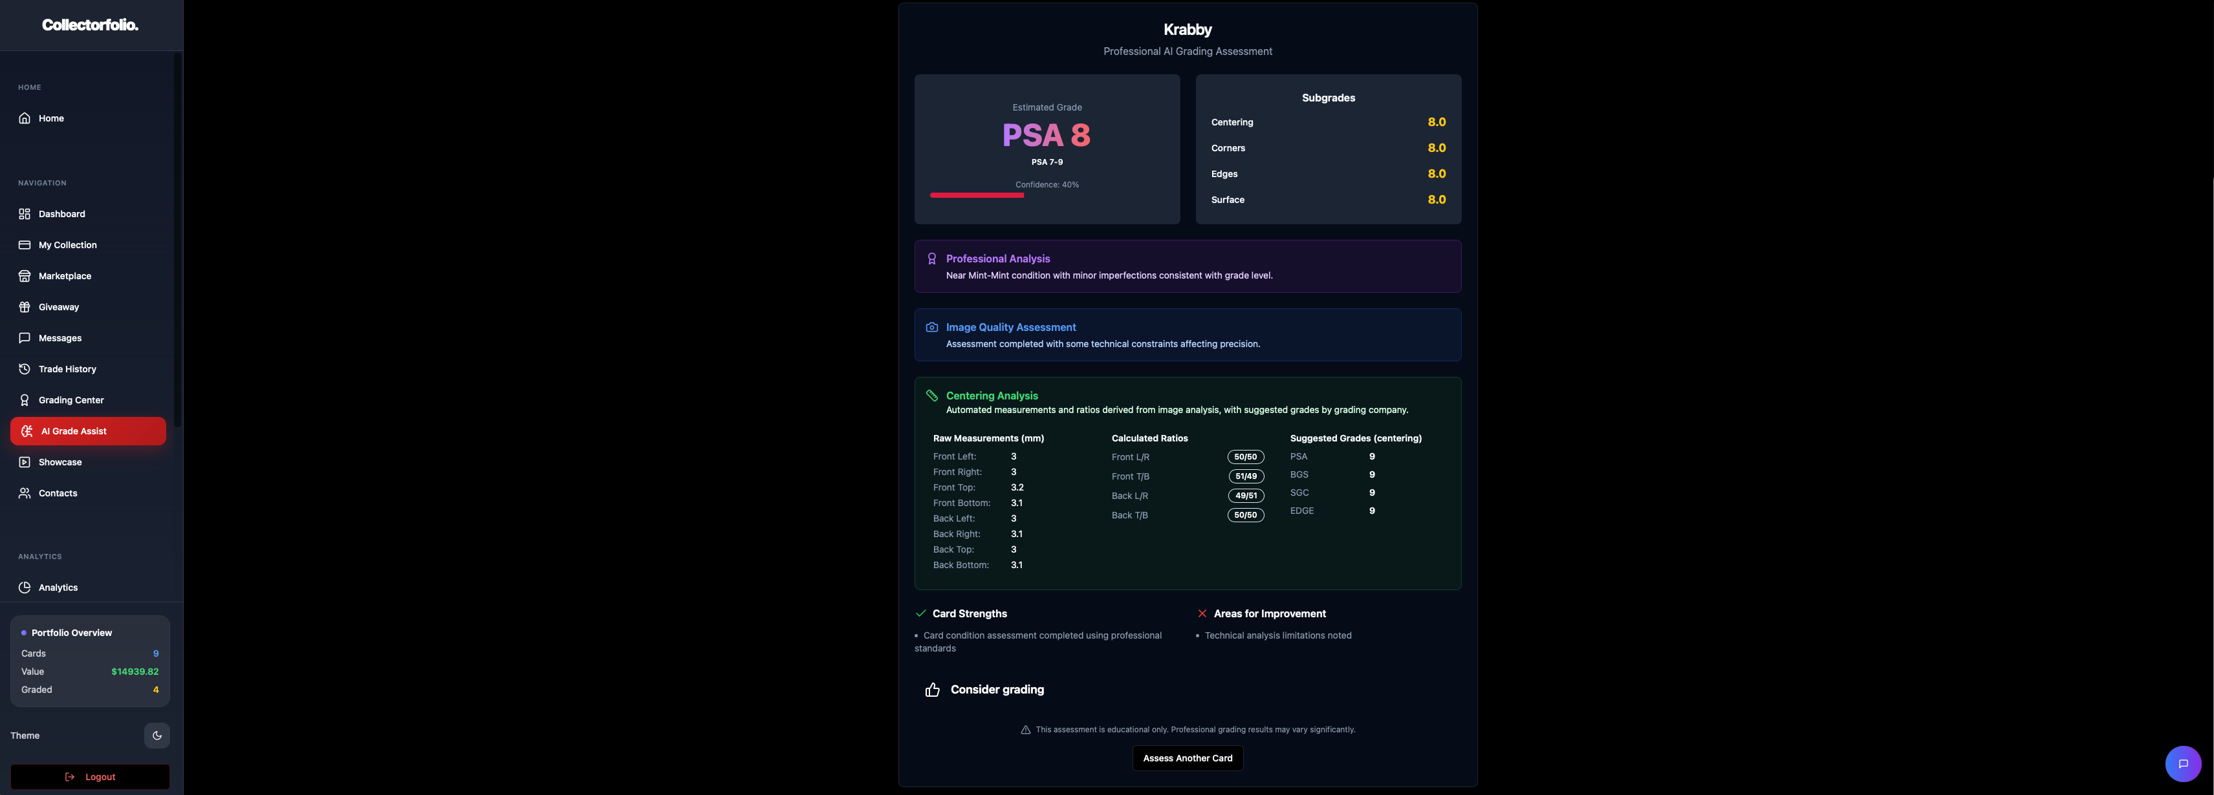Image resolution: width=2214 pixels, height=795 pixels.
Task: Open Messages chat bubble icon
Action: [x=25, y=337]
